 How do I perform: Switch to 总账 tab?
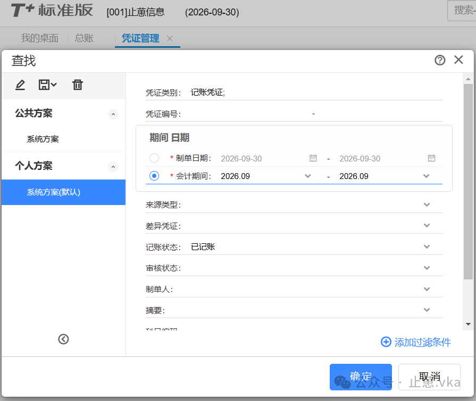coord(84,38)
